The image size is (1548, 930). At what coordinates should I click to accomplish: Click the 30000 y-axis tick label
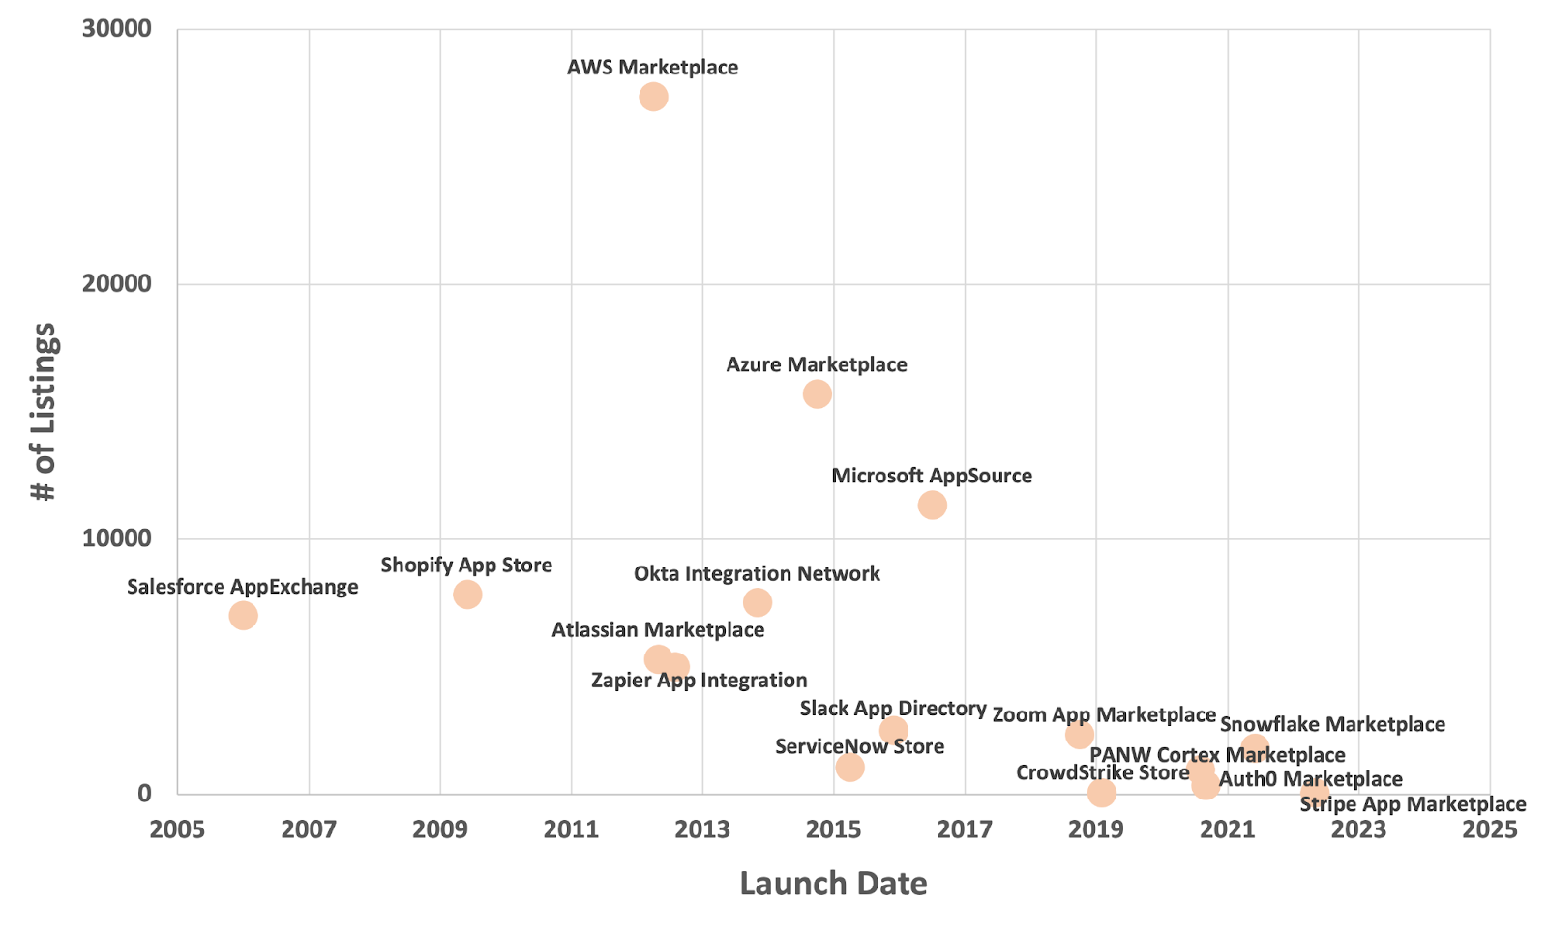tap(116, 29)
